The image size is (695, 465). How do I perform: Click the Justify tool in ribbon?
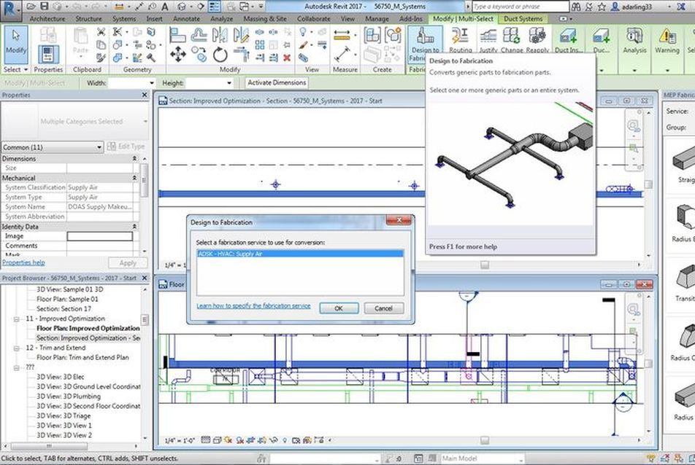pyautogui.click(x=488, y=41)
